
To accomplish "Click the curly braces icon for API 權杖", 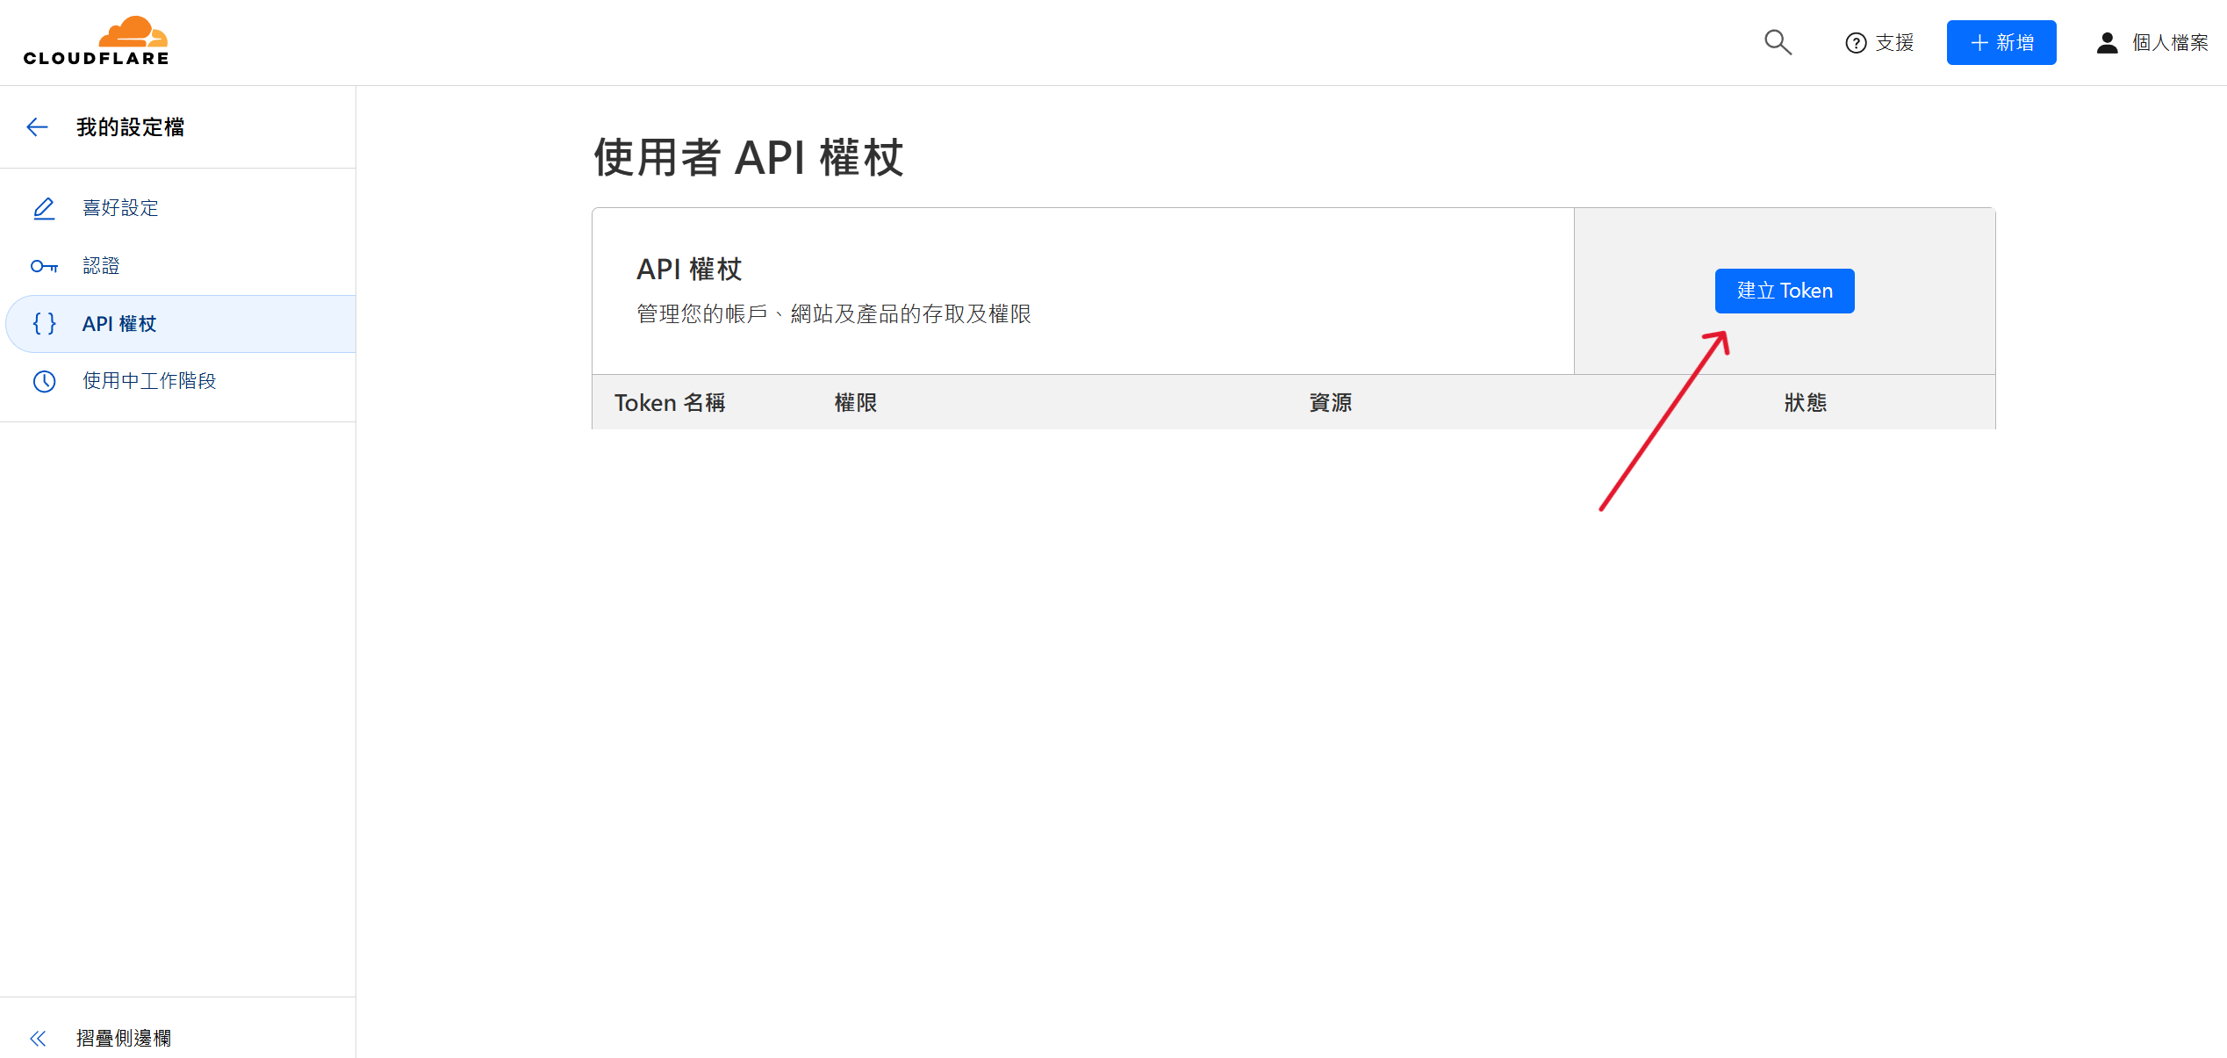I will (44, 324).
